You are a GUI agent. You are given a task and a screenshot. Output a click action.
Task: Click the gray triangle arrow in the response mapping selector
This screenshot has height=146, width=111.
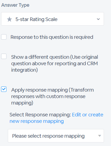point(100,136)
